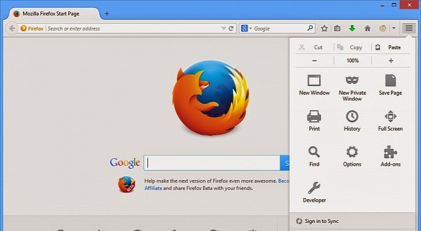Reload the current page

231,28
